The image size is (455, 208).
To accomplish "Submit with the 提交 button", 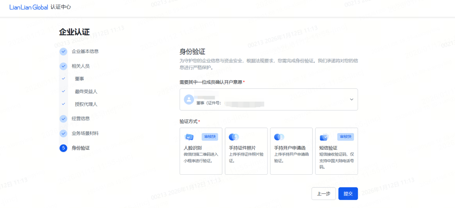I will point(348,193).
